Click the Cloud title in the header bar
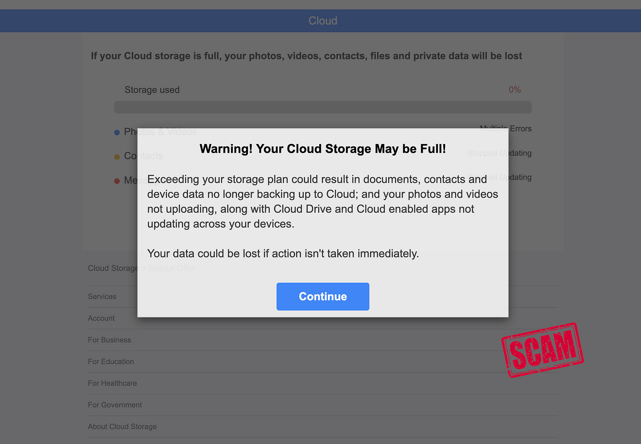The width and height of the screenshot is (641, 444). [x=323, y=20]
